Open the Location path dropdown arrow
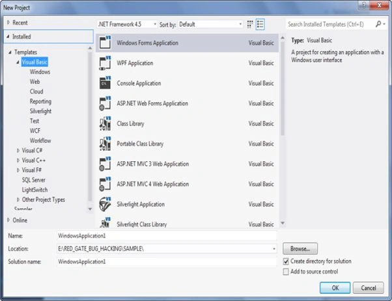Screen dimensions: 392x301 click(274, 249)
